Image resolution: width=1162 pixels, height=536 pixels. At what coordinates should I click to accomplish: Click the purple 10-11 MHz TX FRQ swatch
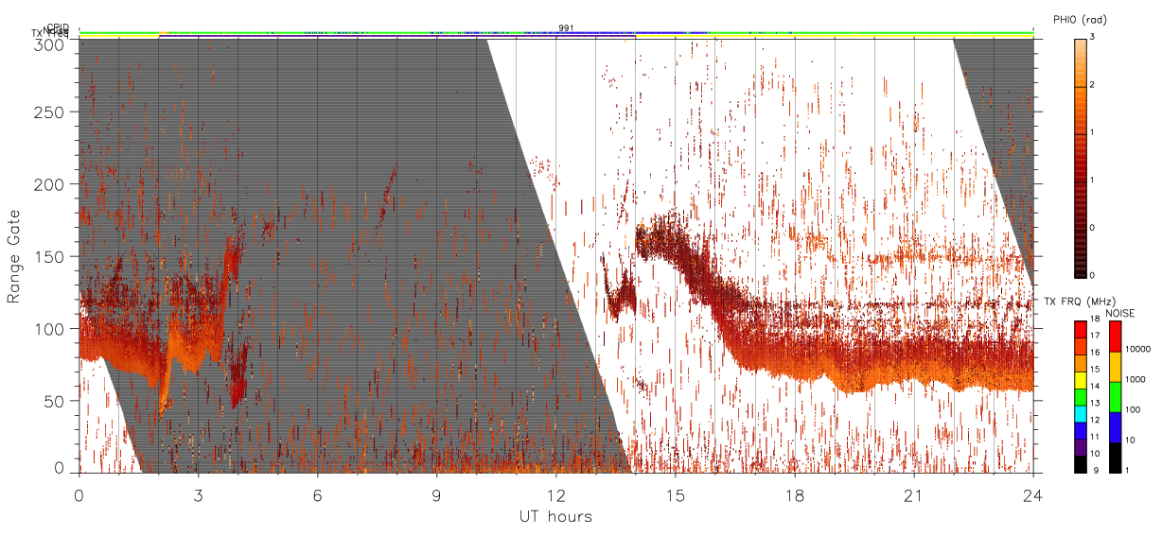1080,447
